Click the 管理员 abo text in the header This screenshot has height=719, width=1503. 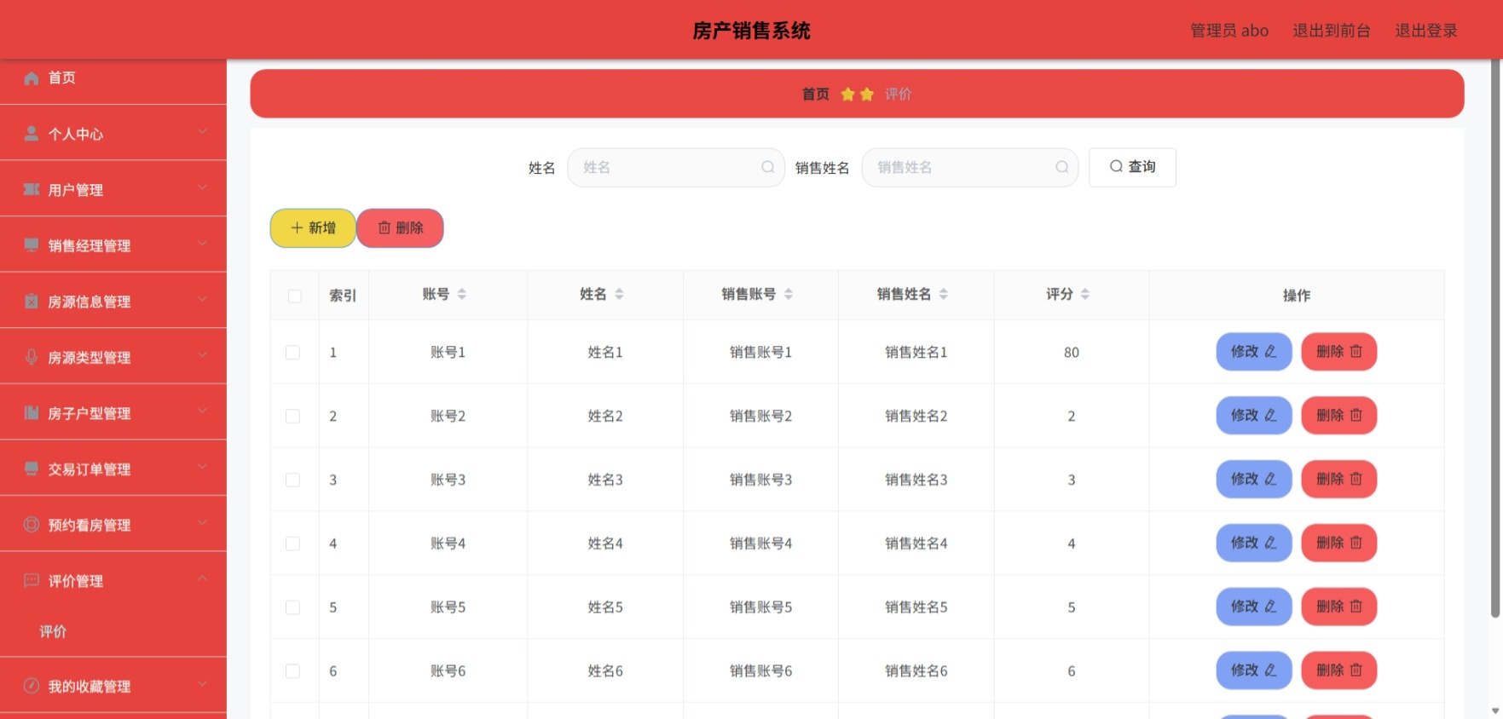[1228, 31]
